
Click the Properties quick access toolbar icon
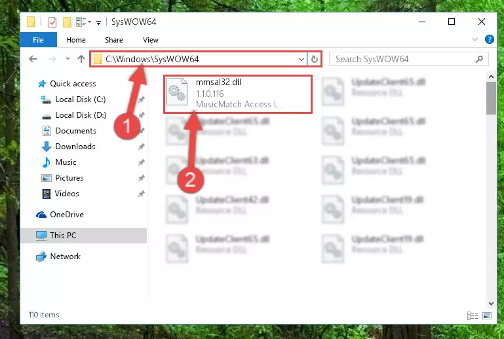point(52,22)
